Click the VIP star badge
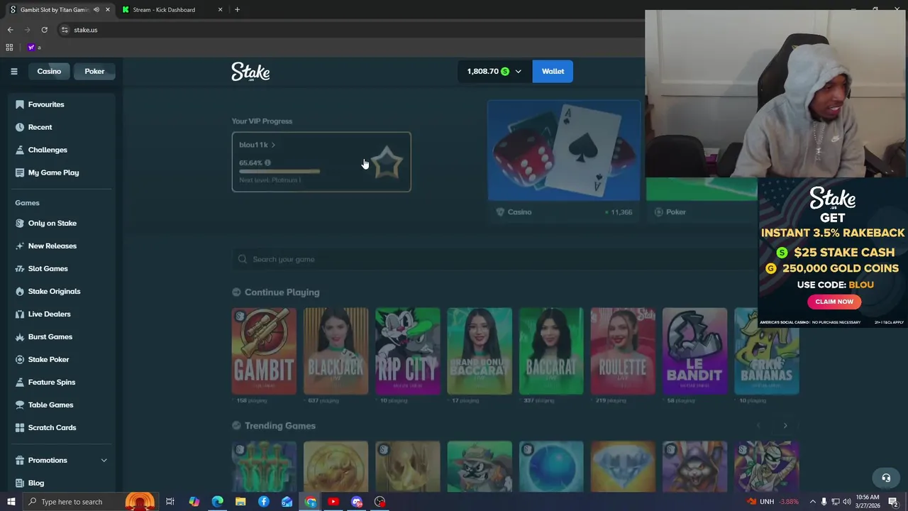Screen dimensions: 908x511 pyautogui.click(x=387, y=162)
